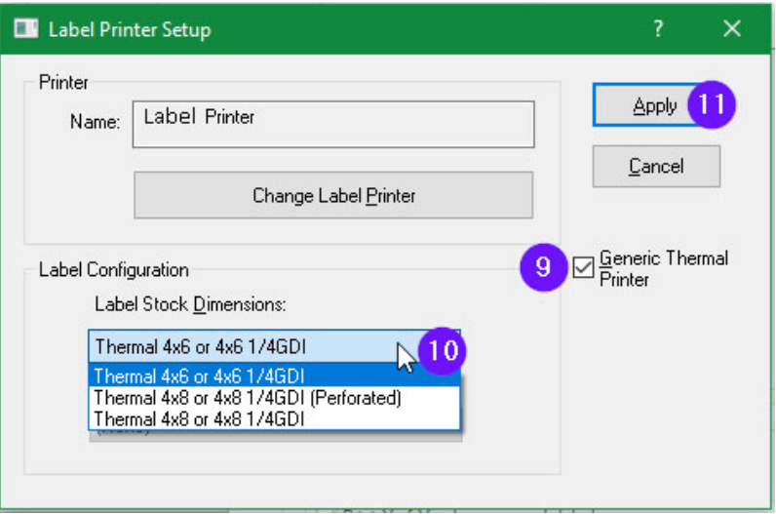Click the Apply button

(656, 105)
